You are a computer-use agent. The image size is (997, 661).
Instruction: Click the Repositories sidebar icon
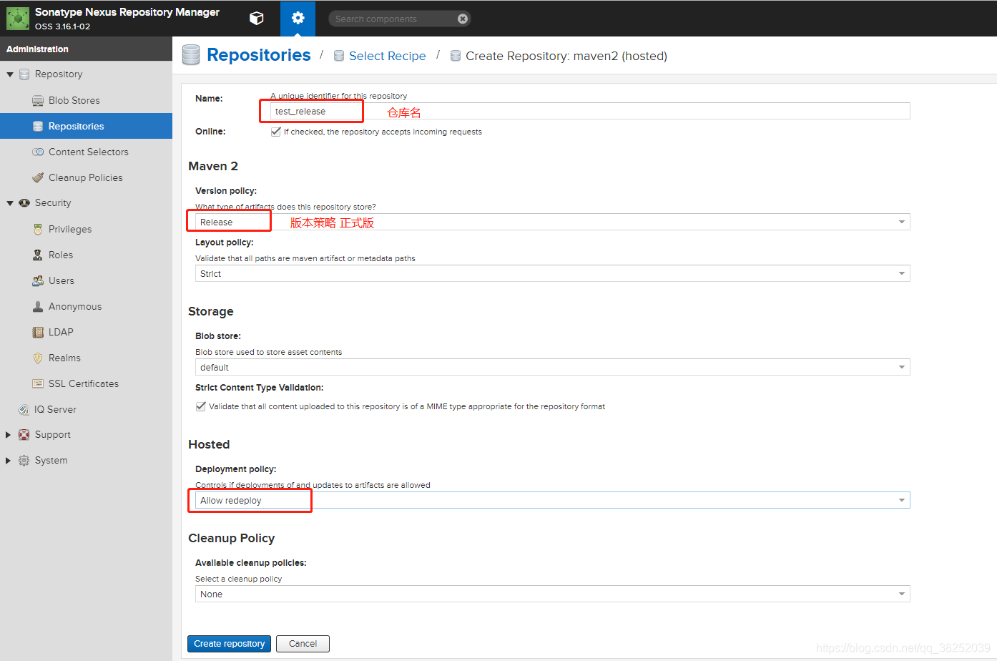(38, 126)
